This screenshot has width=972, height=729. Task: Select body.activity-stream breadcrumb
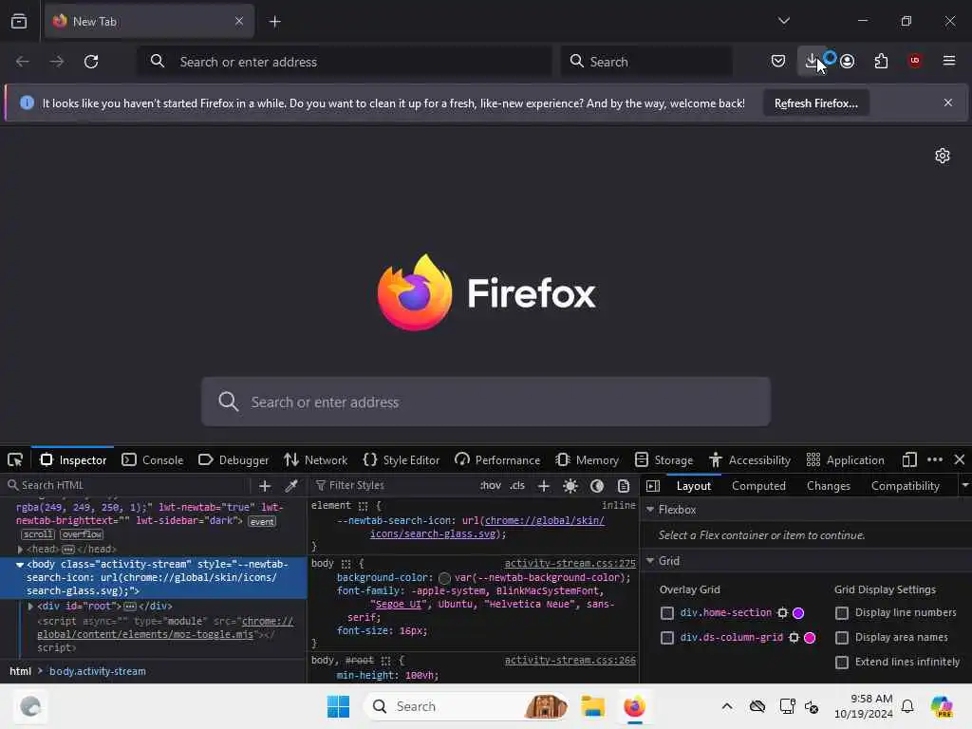[x=98, y=671]
